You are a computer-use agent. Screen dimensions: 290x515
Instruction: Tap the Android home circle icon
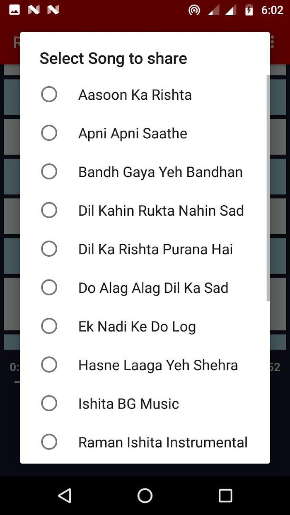[x=145, y=496]
